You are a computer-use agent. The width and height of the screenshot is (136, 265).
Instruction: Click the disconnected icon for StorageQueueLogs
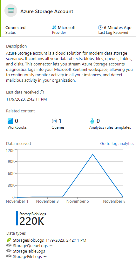(x=9, y=246)
